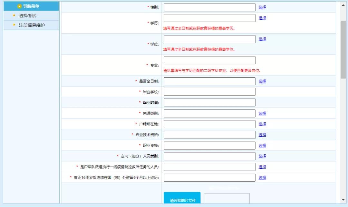Open the 职业资格 chooser
Screen dimensions: 348x207
click(262, 145)
